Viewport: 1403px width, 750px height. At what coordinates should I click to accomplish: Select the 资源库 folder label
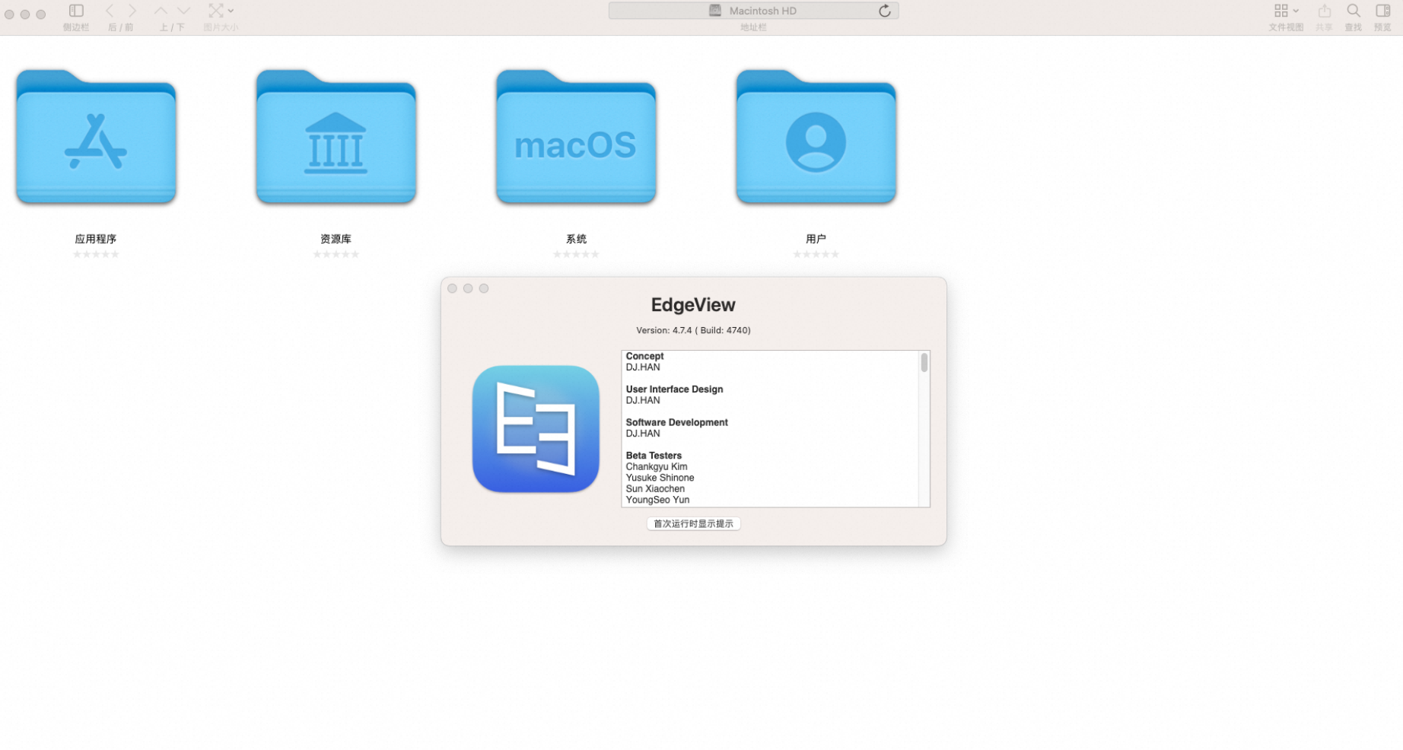336,239
